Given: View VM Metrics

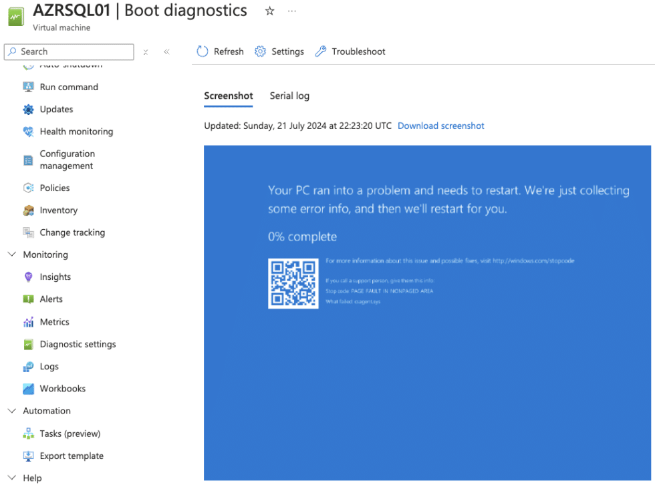Looking at the screenshot, I should [x=54, y=321].
